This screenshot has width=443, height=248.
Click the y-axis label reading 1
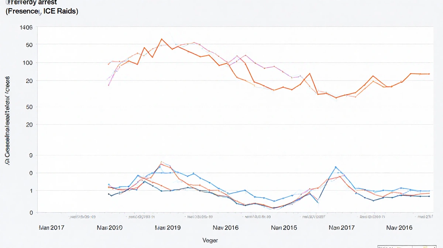point(31,191)
